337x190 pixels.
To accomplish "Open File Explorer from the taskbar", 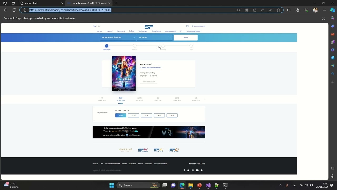I will coord(191,185).
